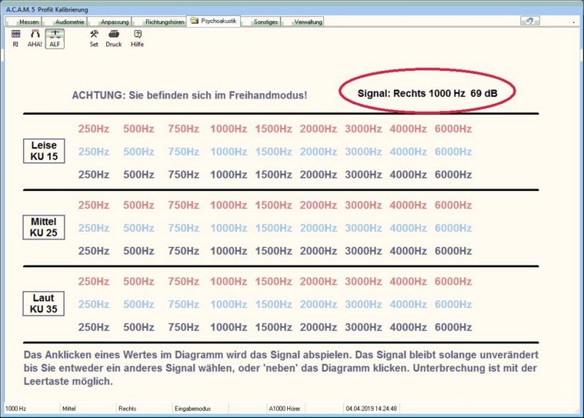The width and height of the screenshot is (584, 418).
Task: Click the ACHTUNG Freihandmodus warning text
Action: click(189, 95)
